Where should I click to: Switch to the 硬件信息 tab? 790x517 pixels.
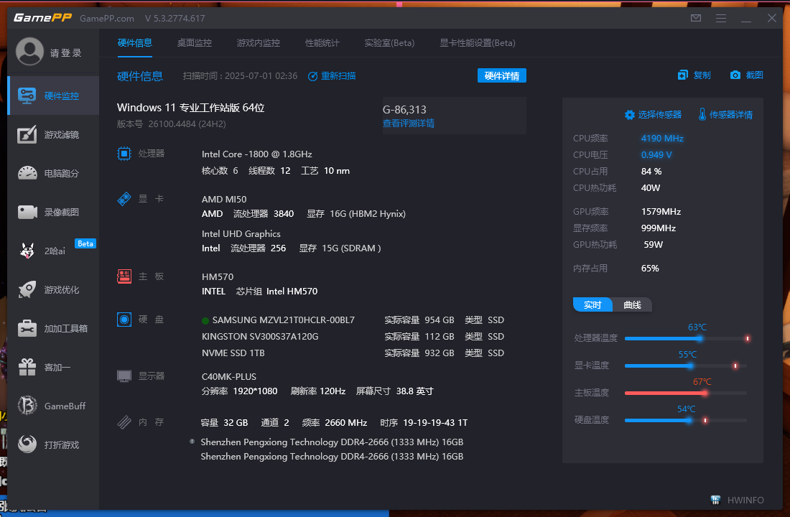pyautogui.click(x=134, y=43)
